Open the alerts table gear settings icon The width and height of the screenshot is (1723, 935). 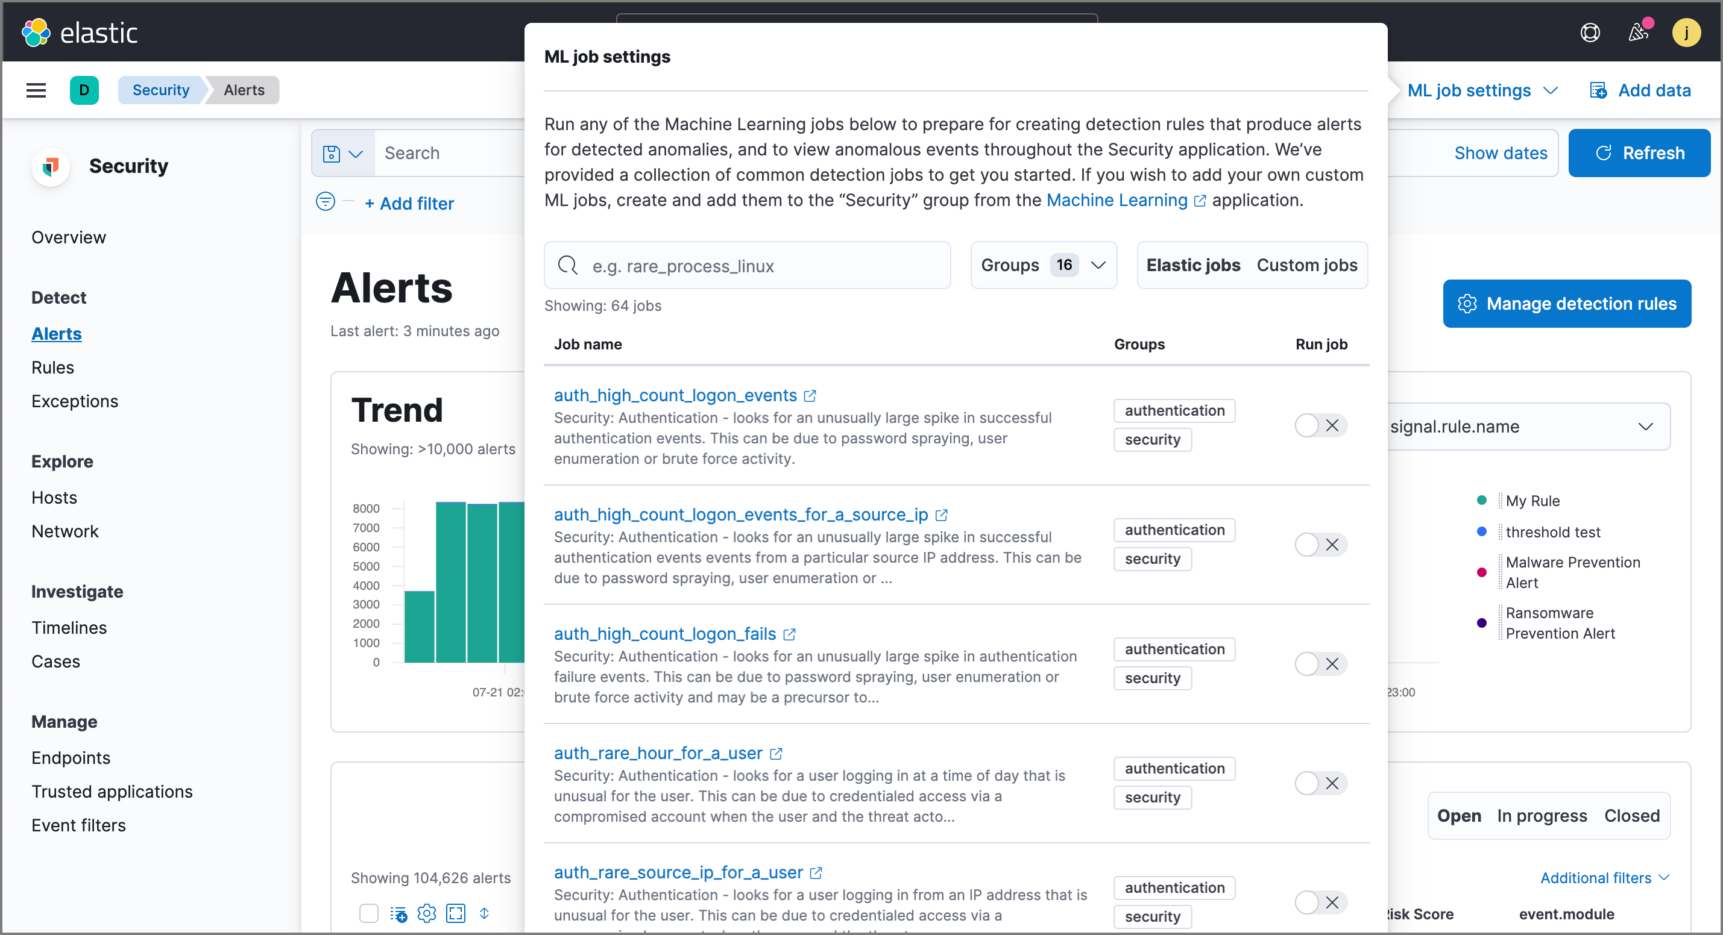(x=427, y=913)
